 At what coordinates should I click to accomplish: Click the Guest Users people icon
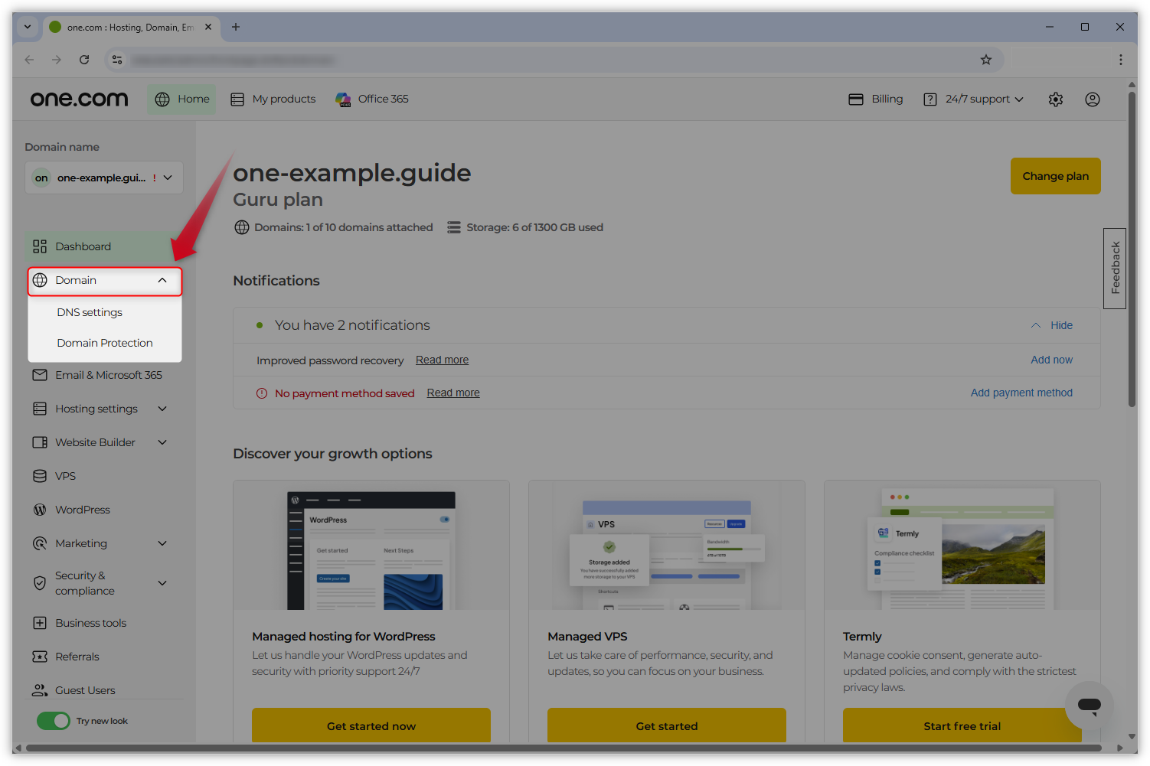(40, 690)
